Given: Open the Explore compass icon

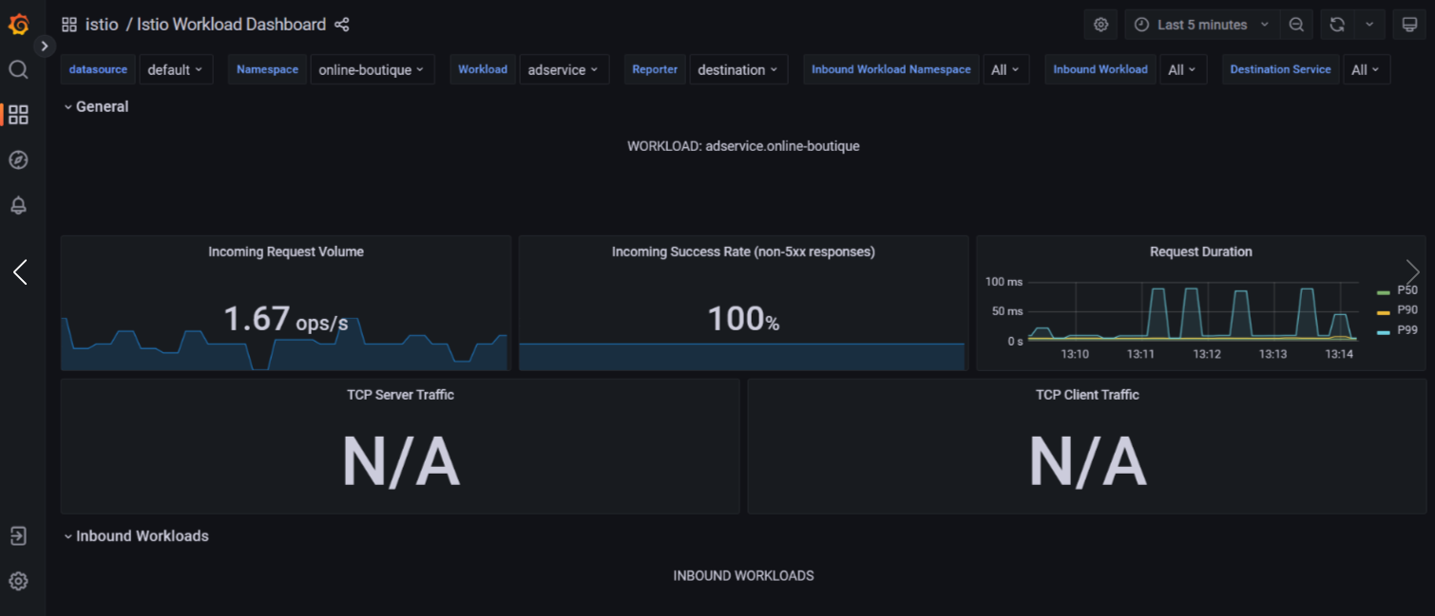Looking at the screenshot, I should [x=18, y=159].
